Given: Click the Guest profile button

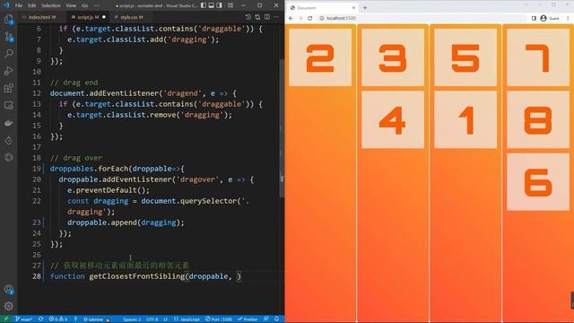Looking at the screenshot, I should tap(550, 18).
